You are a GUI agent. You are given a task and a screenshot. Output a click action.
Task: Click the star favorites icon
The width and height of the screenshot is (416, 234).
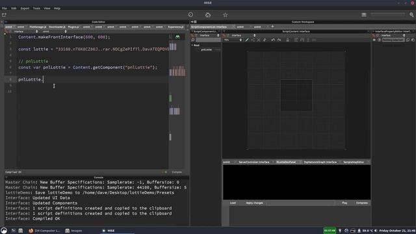226,15
